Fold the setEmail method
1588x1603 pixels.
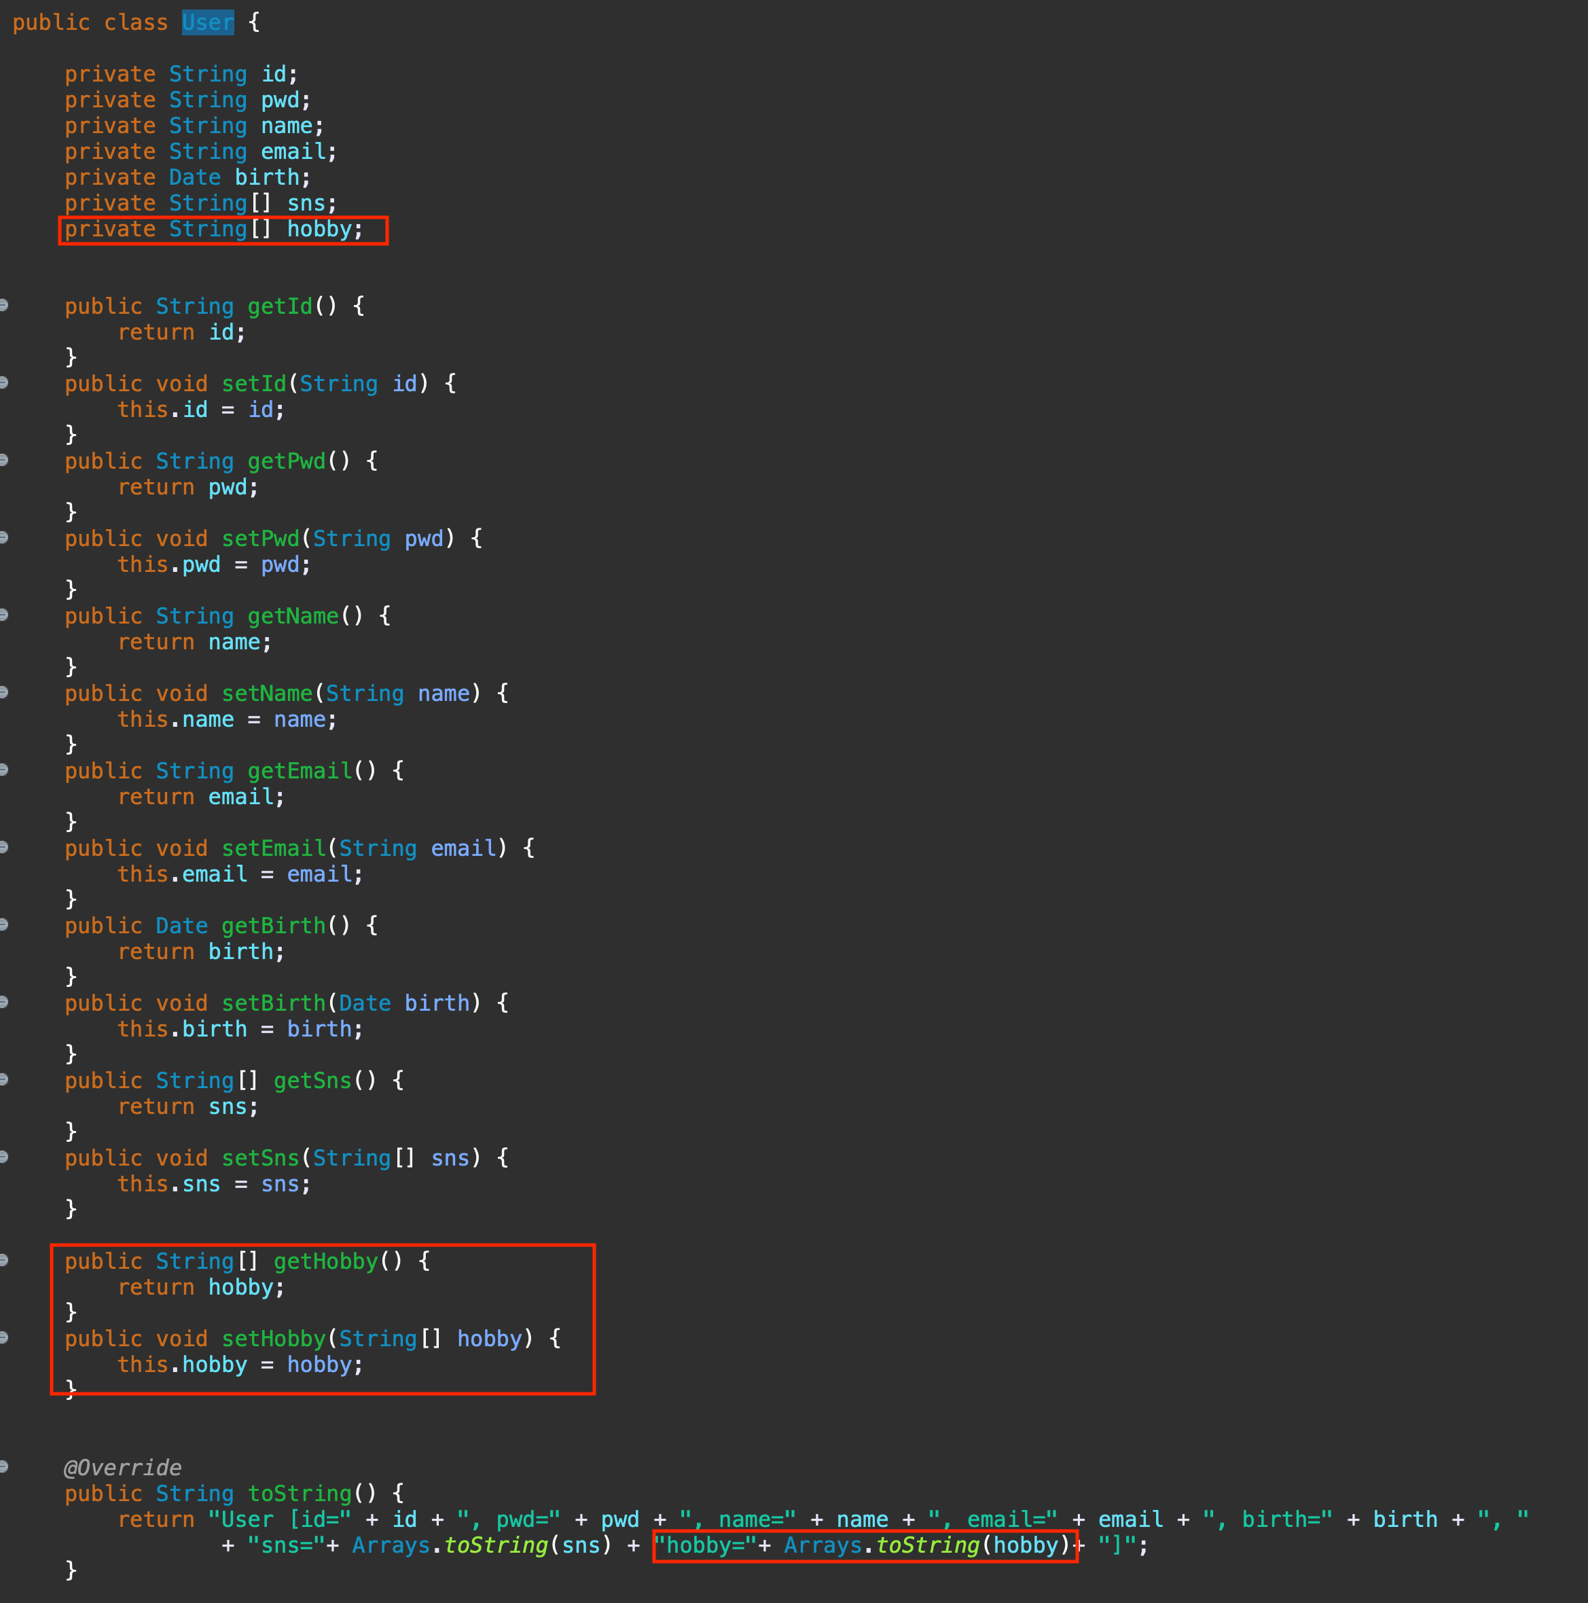[x=4, y=847]
